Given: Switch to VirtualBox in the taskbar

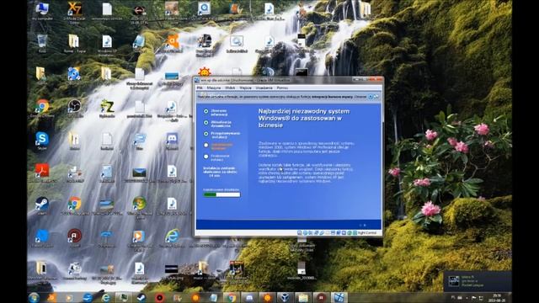Looking at the screenshot, I should [285, 297].
